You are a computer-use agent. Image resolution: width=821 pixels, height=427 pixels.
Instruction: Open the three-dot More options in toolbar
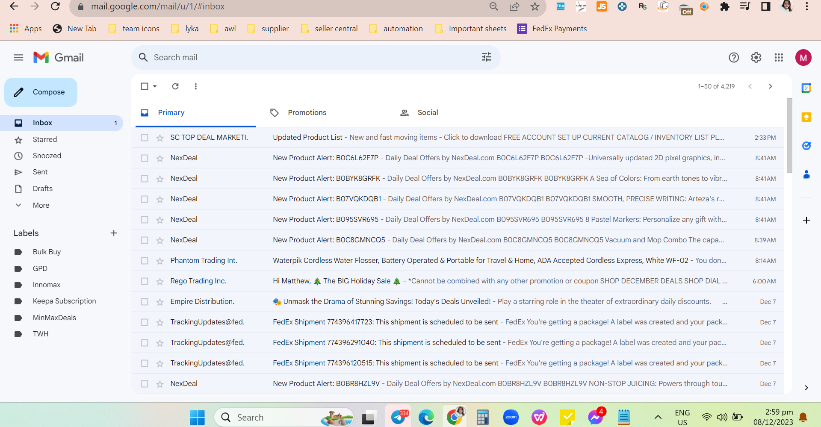tap(196, 86)
